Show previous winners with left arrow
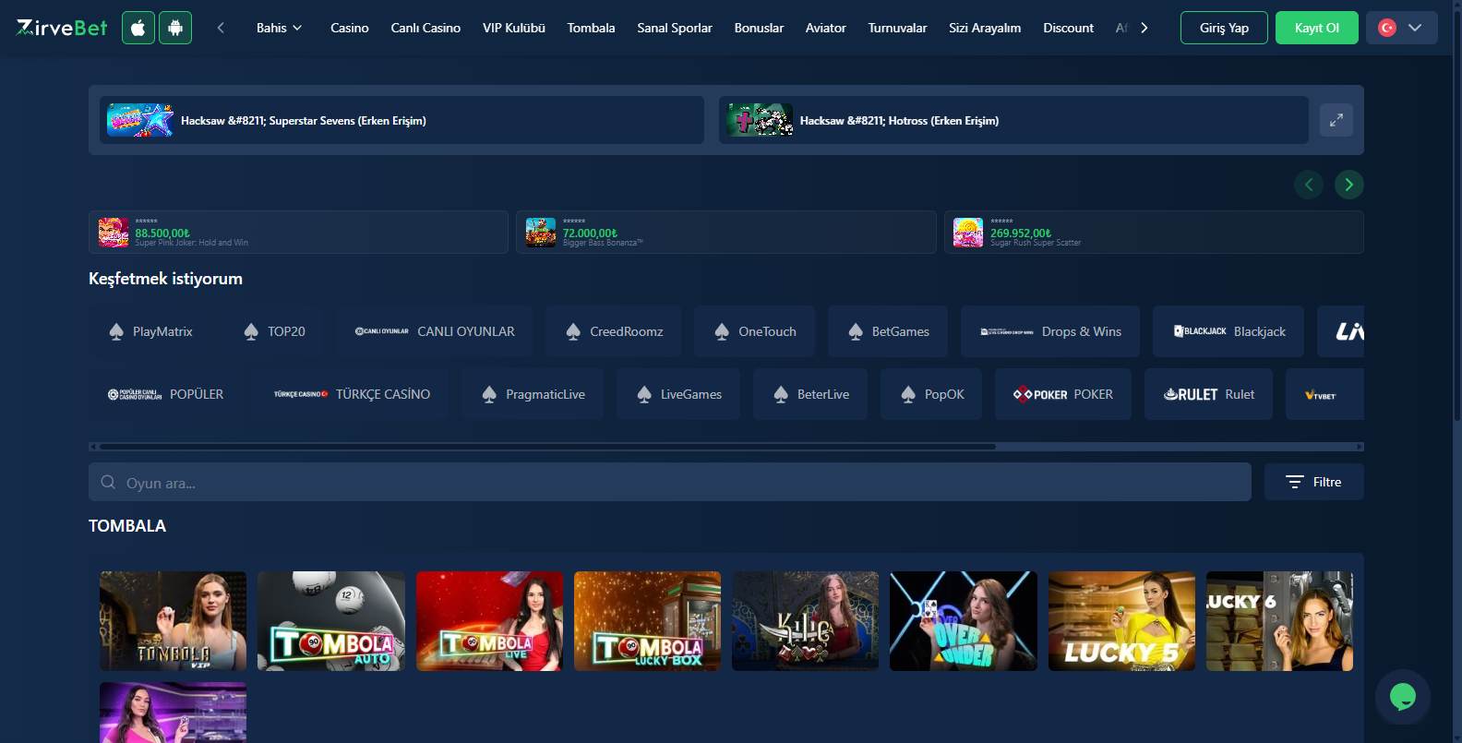Screen dimensions: 1462x743 (x=1308, y=185)
